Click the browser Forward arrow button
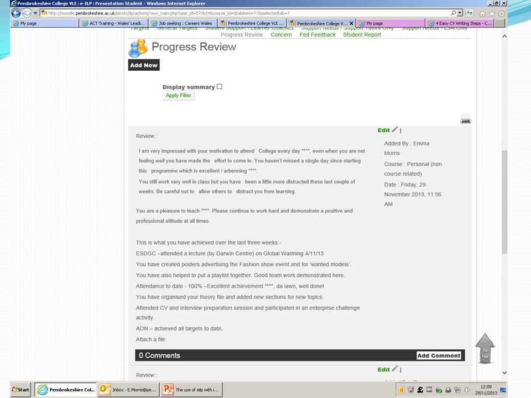 click(x=27, y=13)
